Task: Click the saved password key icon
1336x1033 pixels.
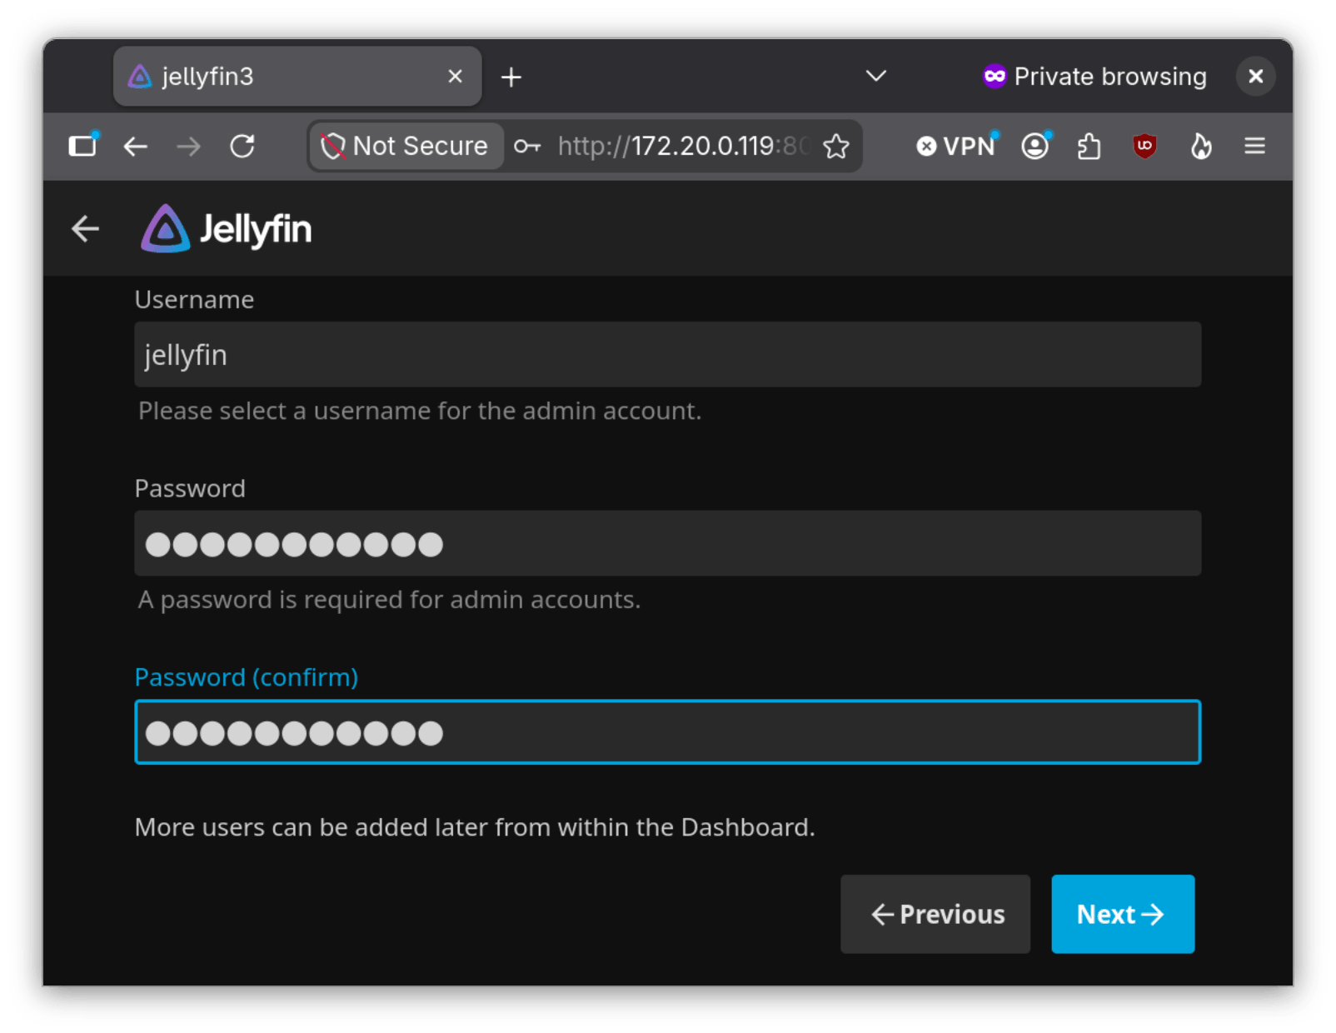Action: (x=527, y=147)
